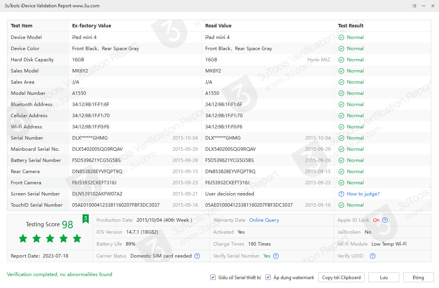This screenshot has height=288, width=439.
Task: Toggle the Giấu số Serial thiết bị checkbox
Action: [x=213, y=277]
